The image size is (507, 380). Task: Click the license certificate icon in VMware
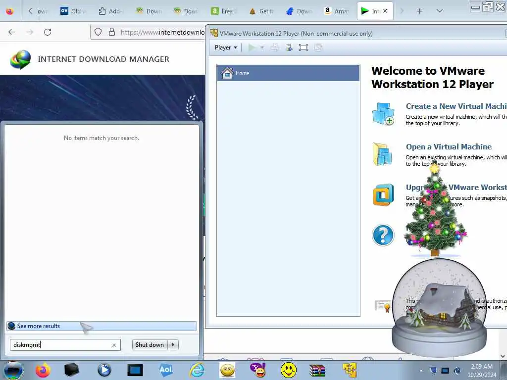pyautogui.click(x=383, y=306)
